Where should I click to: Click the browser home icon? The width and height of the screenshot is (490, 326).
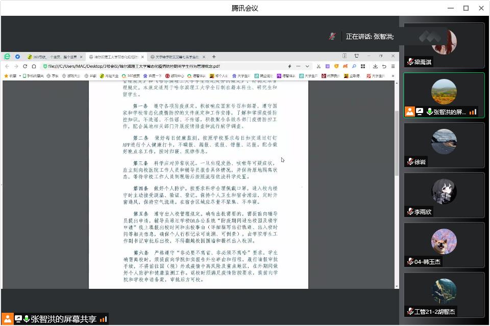point(34,66)
